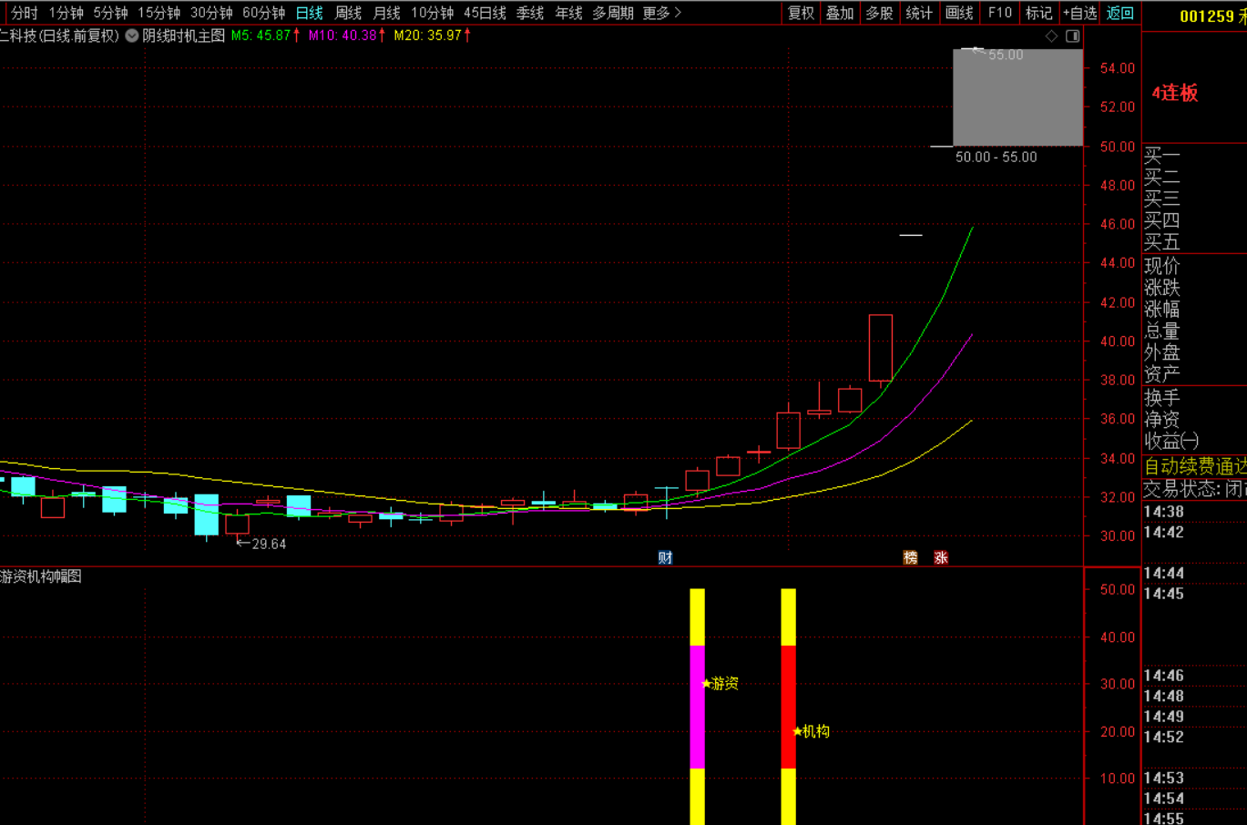Click the 榜 ranking marker icon
Image resolution: width=1247 pixels, height=825 pixels.
click(910, 557)
